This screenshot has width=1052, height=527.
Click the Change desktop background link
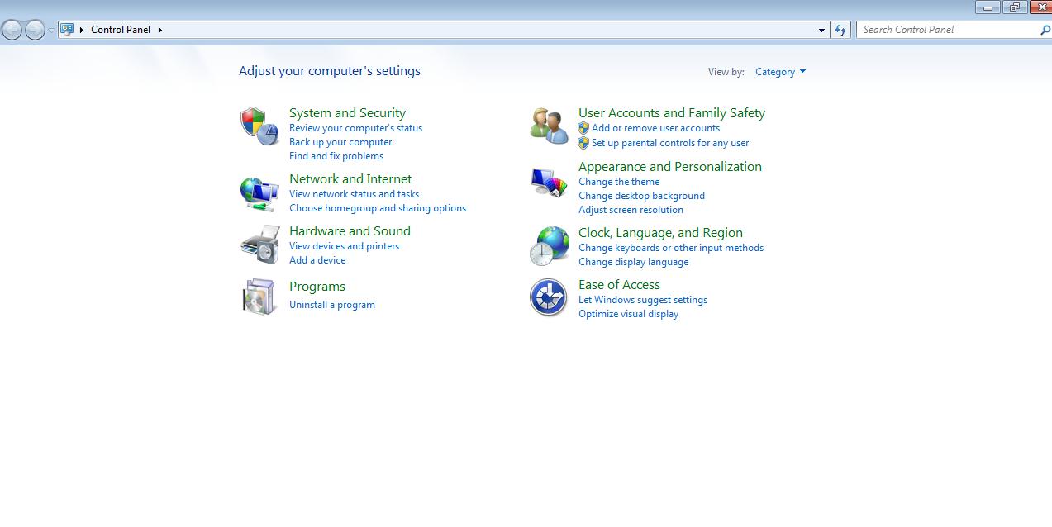tap(642, 195)
